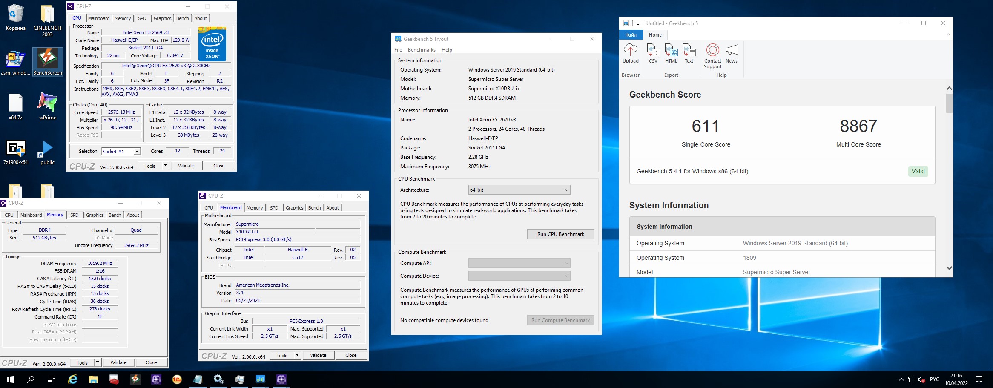Viewport: 993px width, 388px height.
Task: Click the Valid badge in Geekbench Score
Action: pyautogui.click(x=918, y=171)
